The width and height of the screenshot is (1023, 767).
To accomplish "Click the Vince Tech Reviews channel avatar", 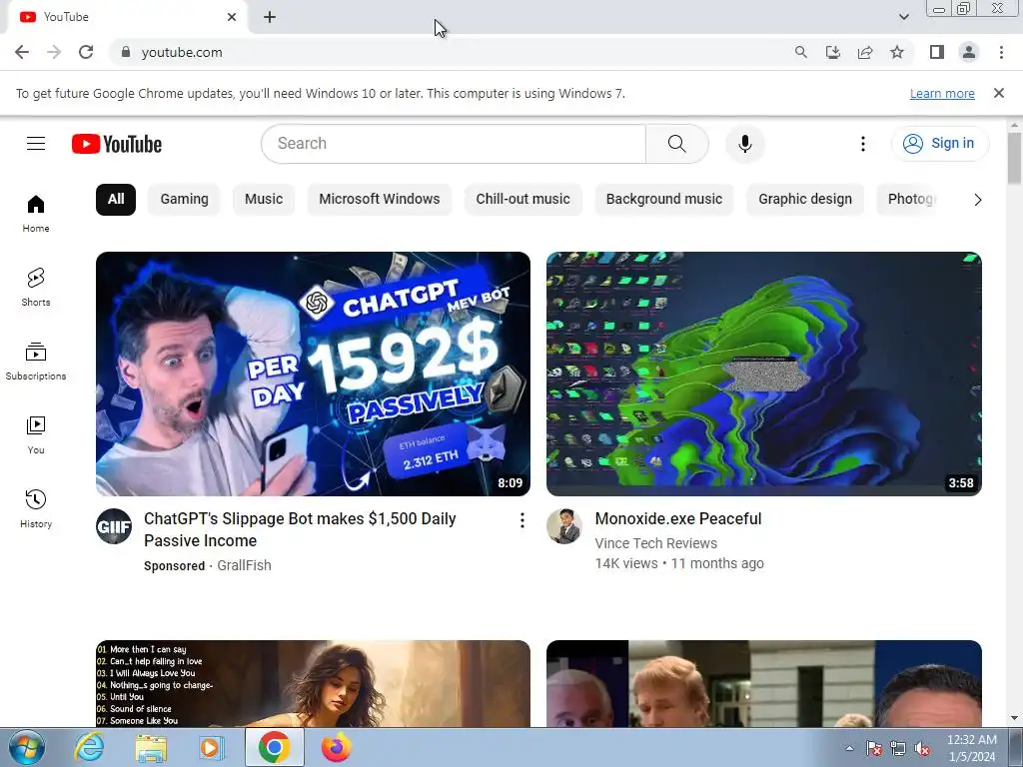I will pyautogui.click(x=564, y=526).
